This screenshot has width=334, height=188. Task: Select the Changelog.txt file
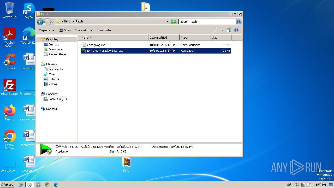[x=156, y=45]
